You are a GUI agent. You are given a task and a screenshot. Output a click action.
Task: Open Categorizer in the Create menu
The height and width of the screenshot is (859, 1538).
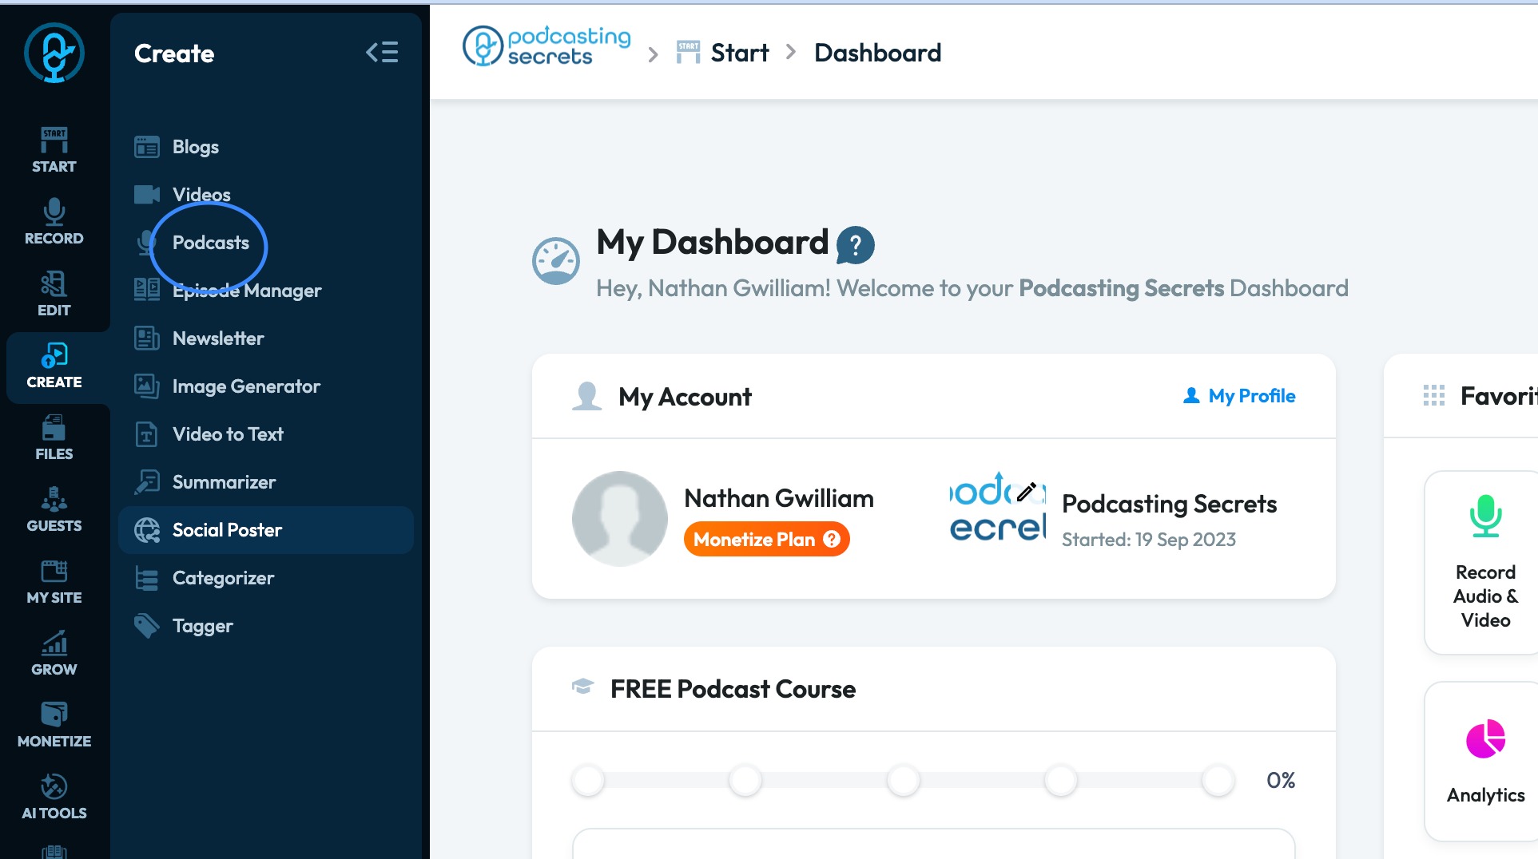click(265, 578)
